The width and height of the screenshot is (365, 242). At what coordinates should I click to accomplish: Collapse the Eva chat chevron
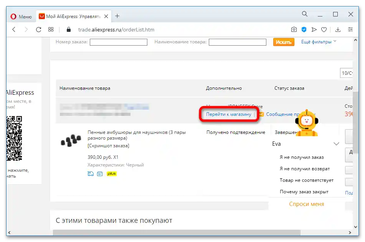coord(336,144)
